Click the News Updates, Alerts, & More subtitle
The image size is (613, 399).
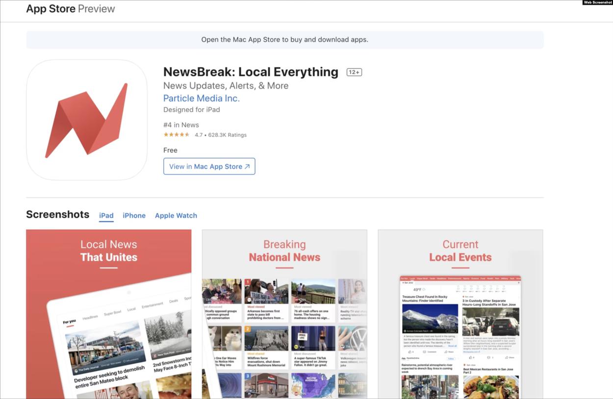pos(226,86)
